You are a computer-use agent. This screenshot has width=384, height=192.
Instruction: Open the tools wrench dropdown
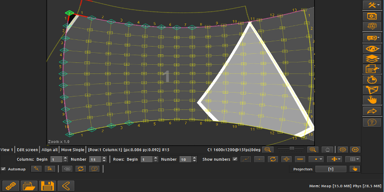coord(372,5)
